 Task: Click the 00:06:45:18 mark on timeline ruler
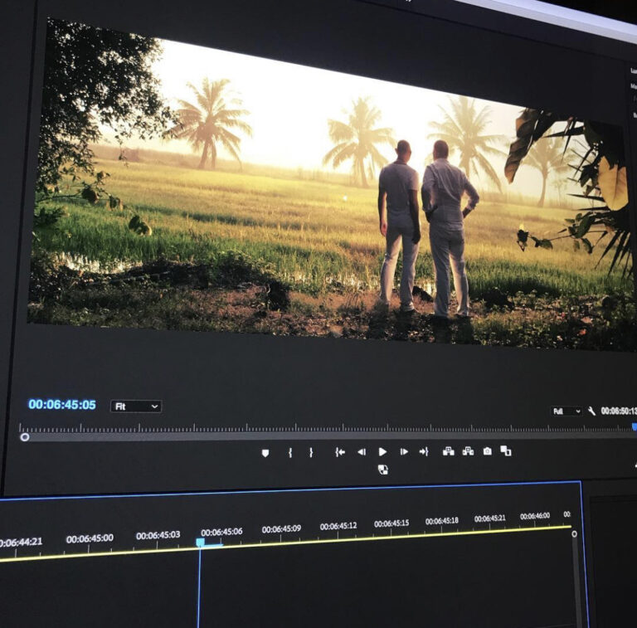tap(442, 520)
